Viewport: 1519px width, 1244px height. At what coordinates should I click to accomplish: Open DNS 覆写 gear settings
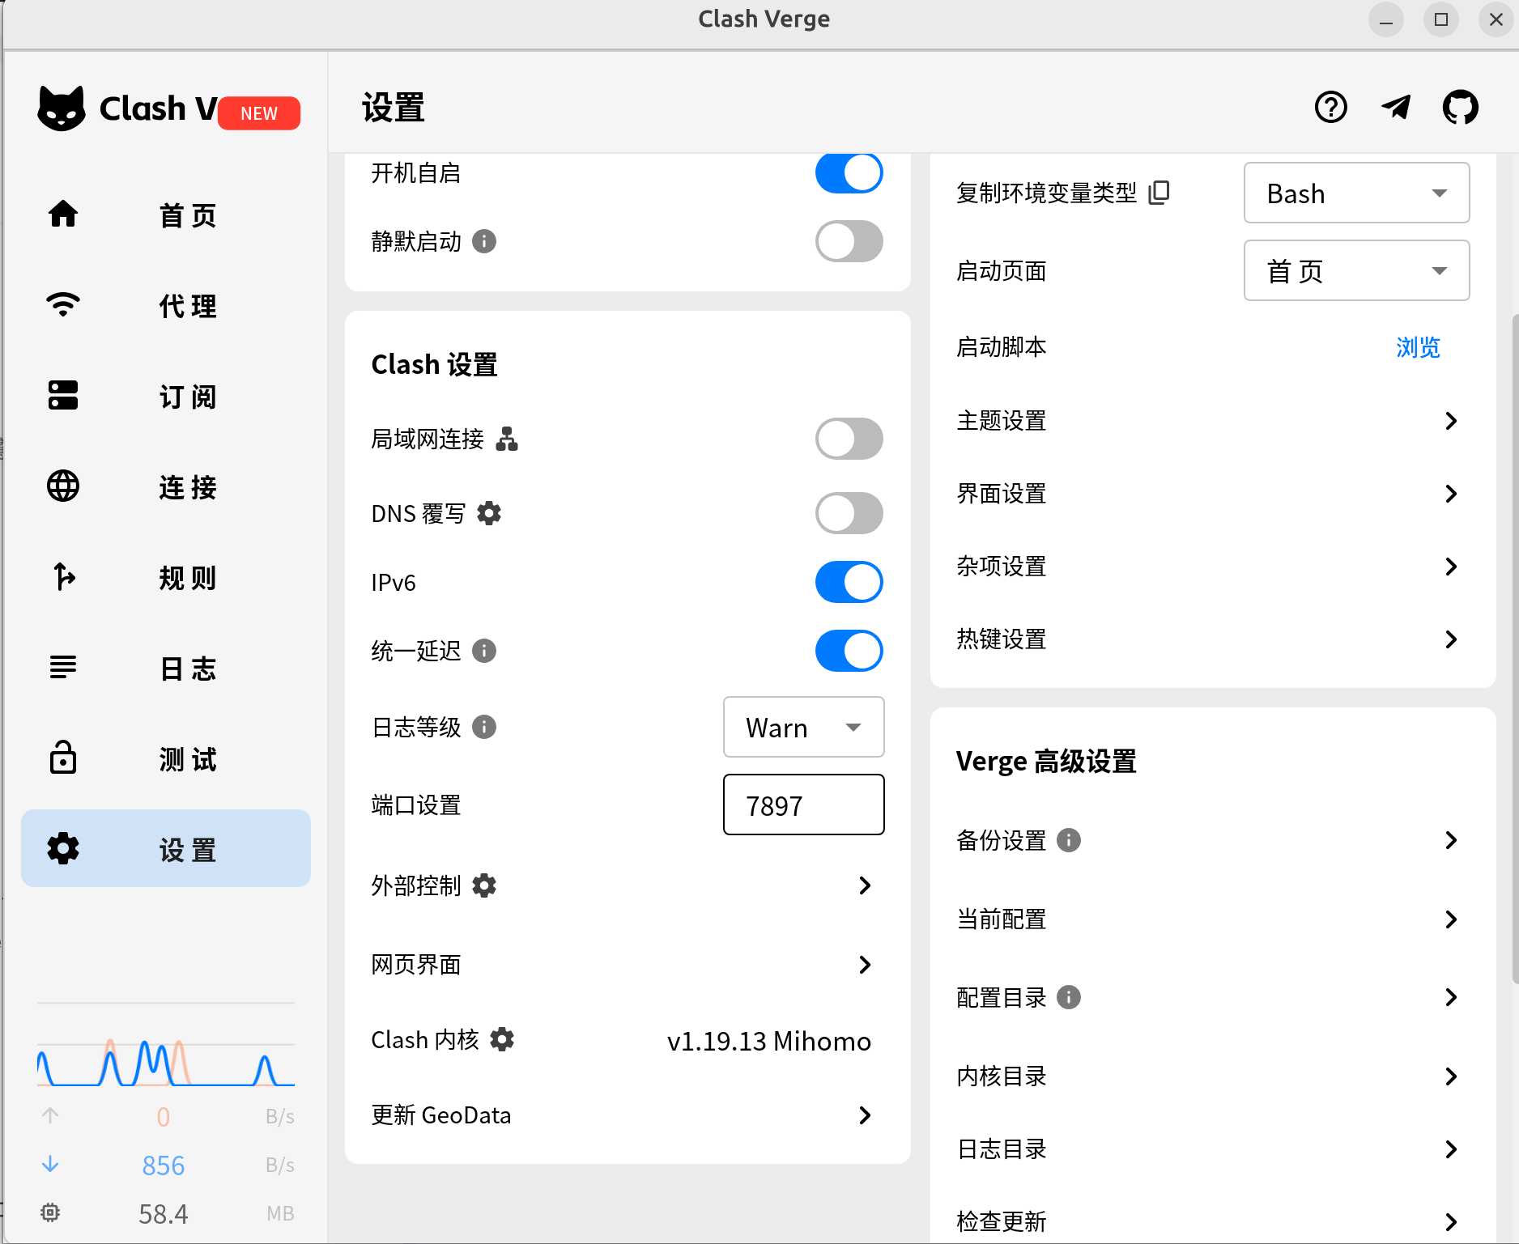489,513
